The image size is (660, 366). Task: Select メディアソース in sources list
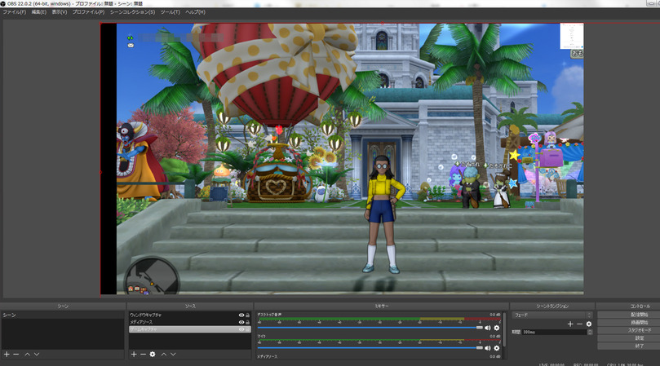(x=189, y=322)
